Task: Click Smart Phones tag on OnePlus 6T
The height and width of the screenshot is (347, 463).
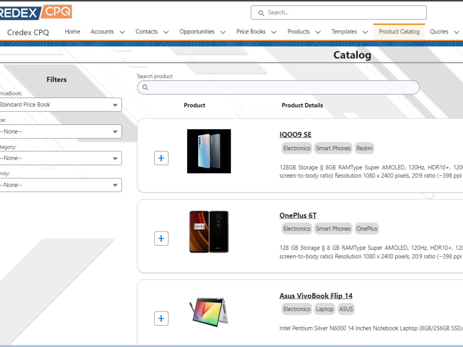Action: [333, 229]
